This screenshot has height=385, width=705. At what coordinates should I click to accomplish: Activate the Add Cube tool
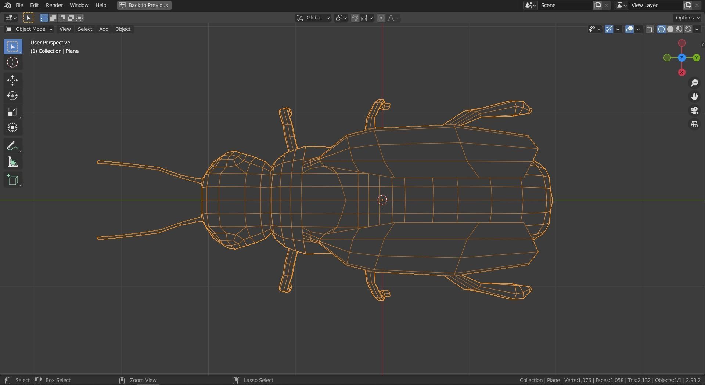point(13,179)
